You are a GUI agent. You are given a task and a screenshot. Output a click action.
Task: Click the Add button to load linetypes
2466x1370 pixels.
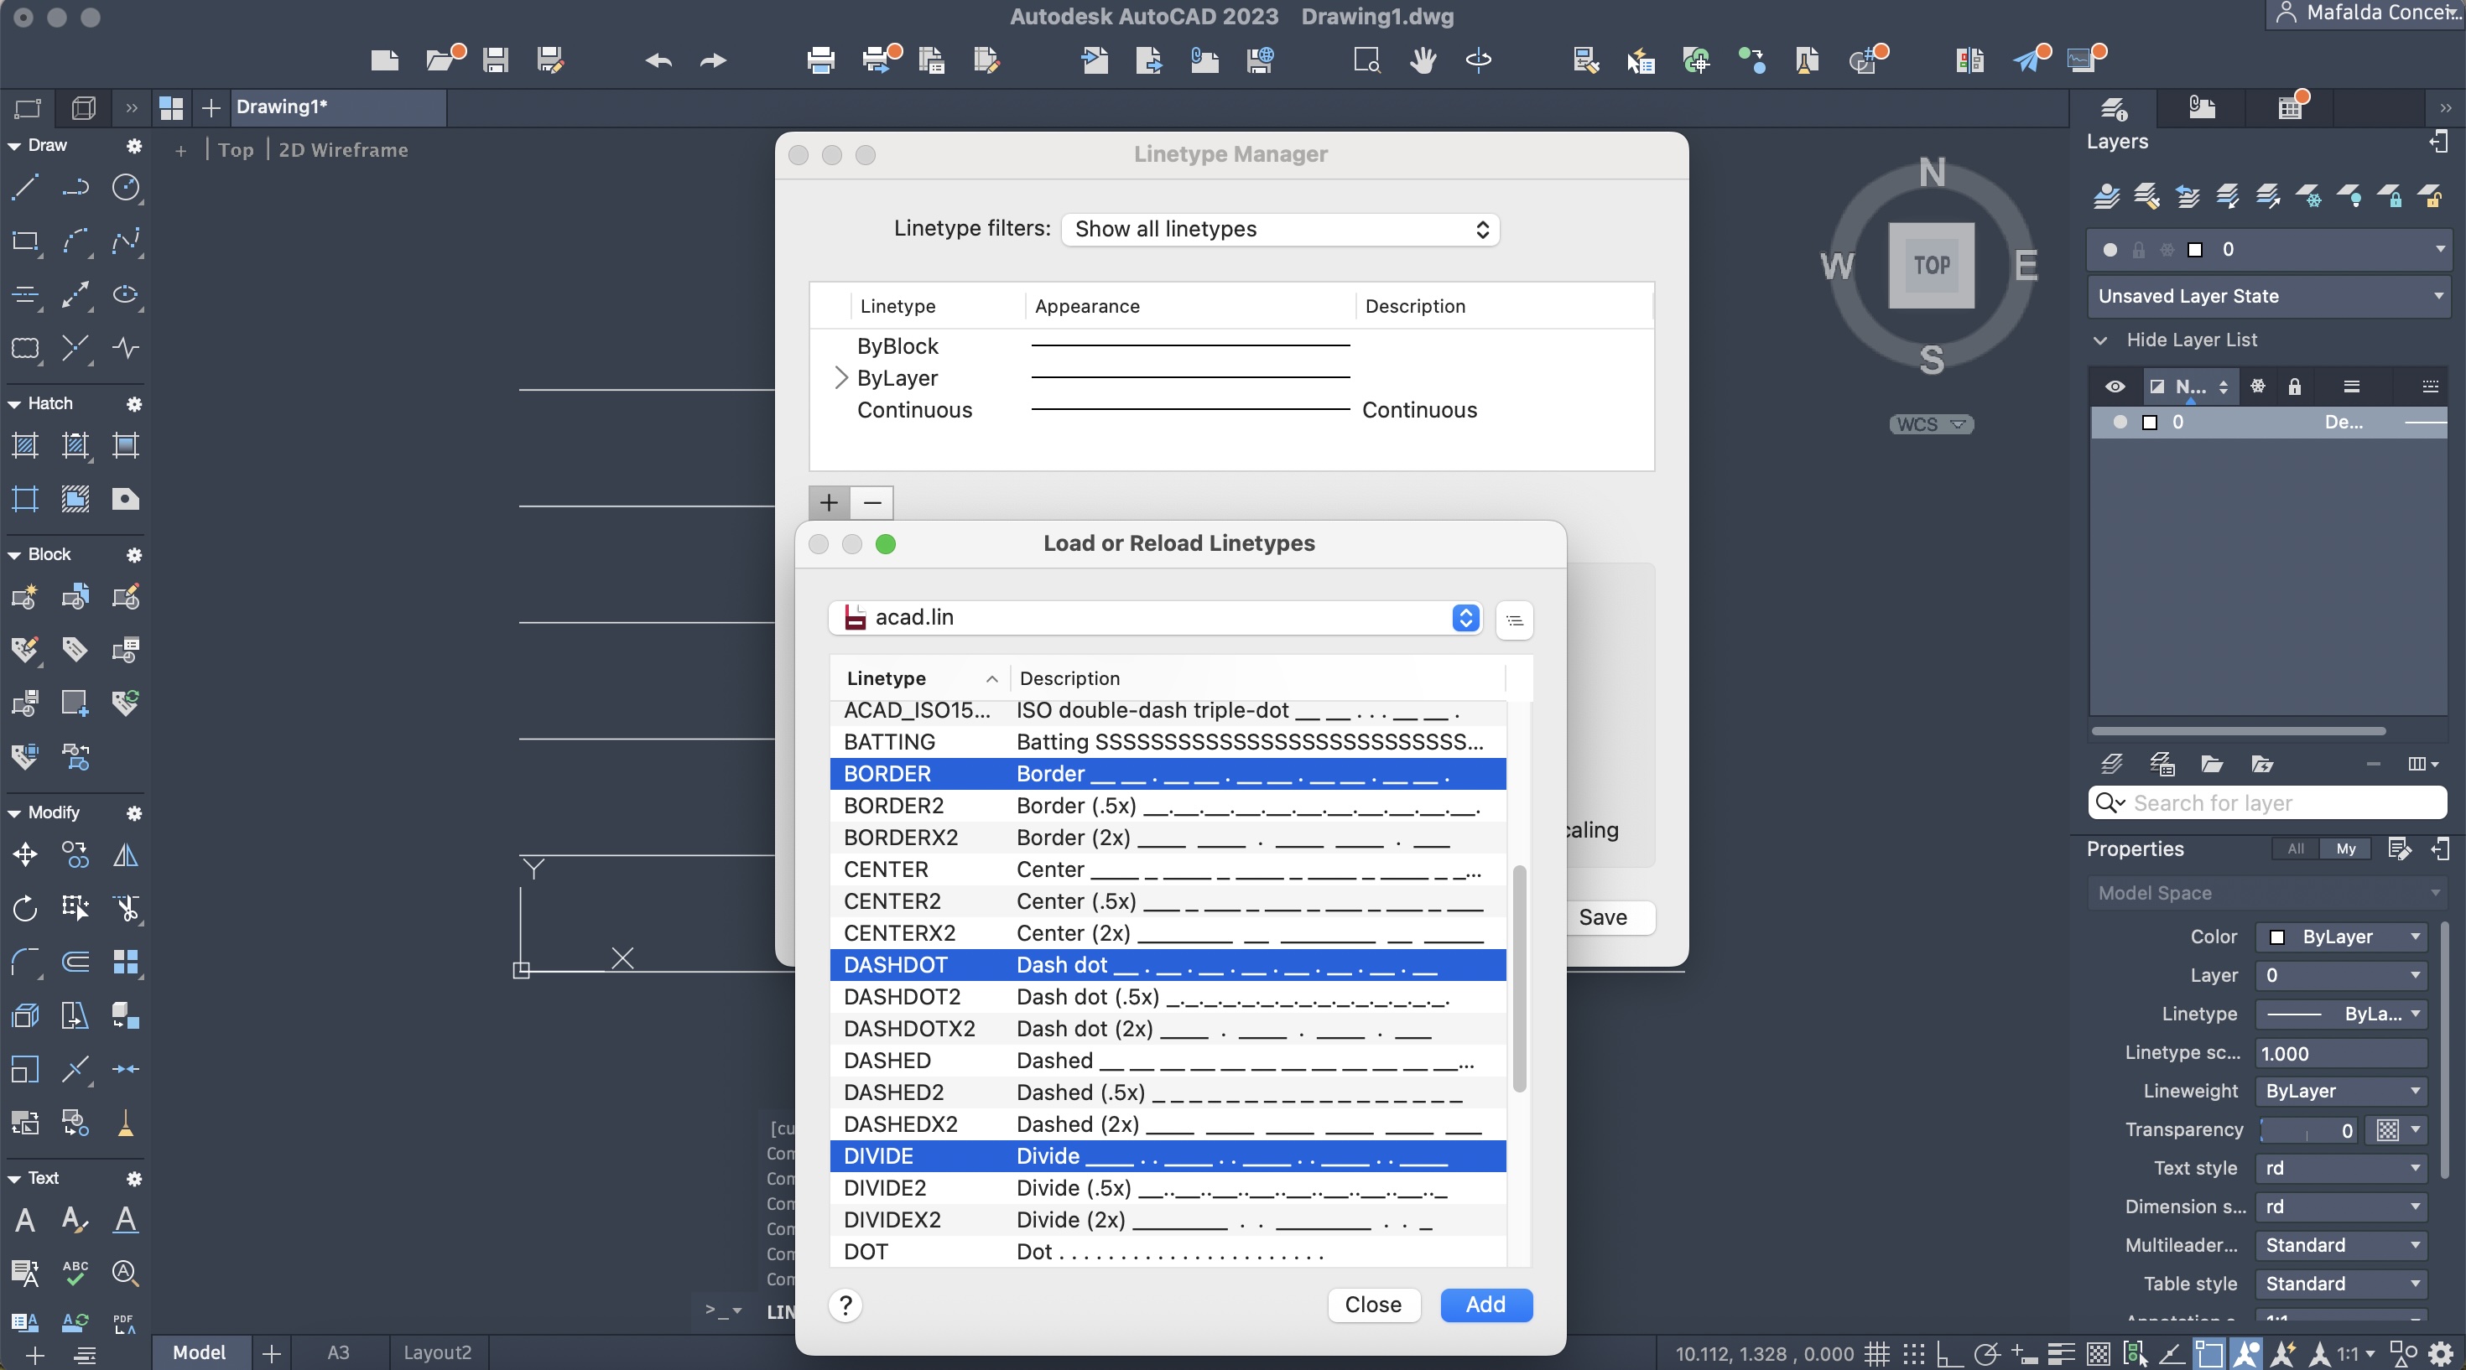point(1485,1305)
